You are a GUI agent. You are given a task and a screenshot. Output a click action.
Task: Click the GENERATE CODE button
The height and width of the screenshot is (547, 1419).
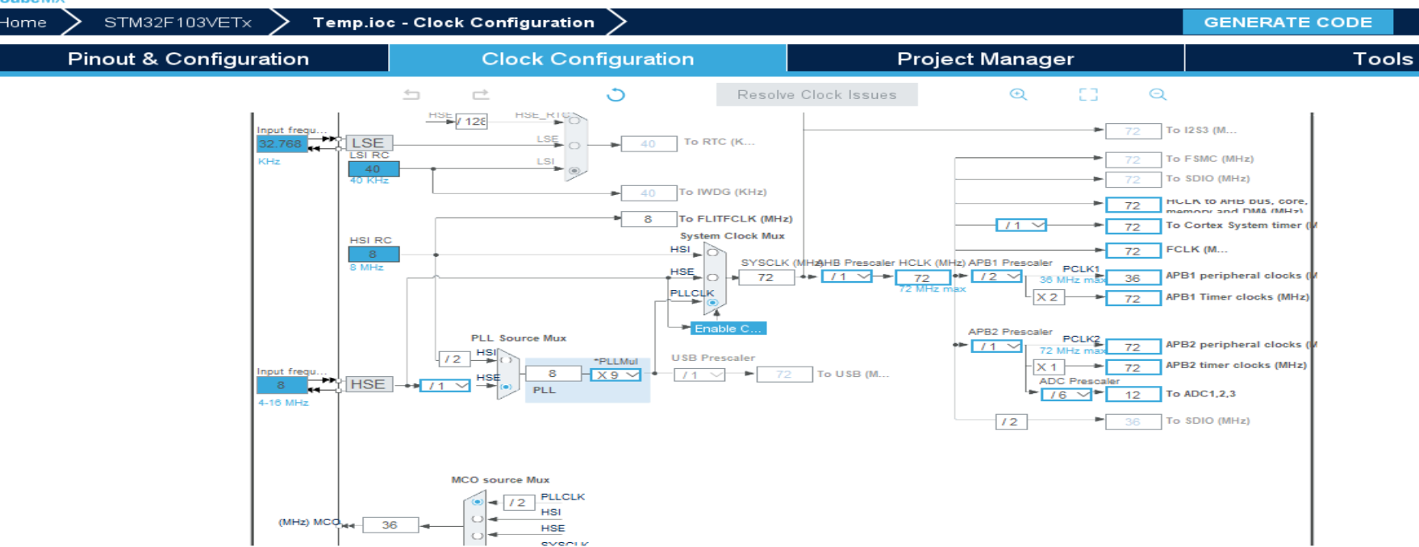point(1288,22)
